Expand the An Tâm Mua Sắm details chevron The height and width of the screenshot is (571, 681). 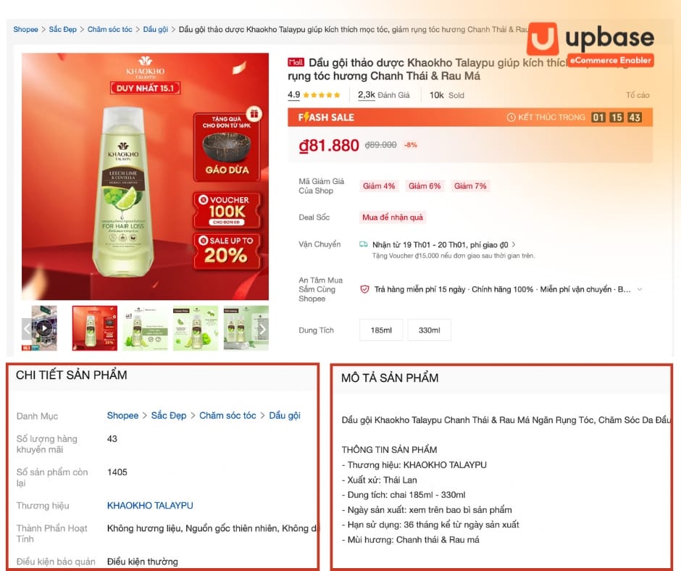pyautogui.click(x=639, y=289)
